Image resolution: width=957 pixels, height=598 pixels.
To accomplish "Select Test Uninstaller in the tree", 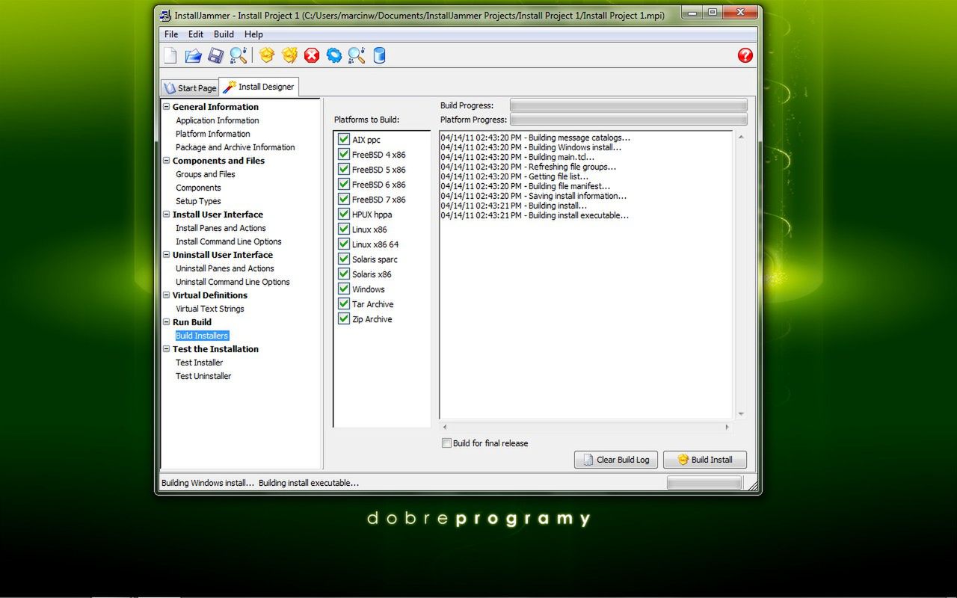I will coord(203,376).
